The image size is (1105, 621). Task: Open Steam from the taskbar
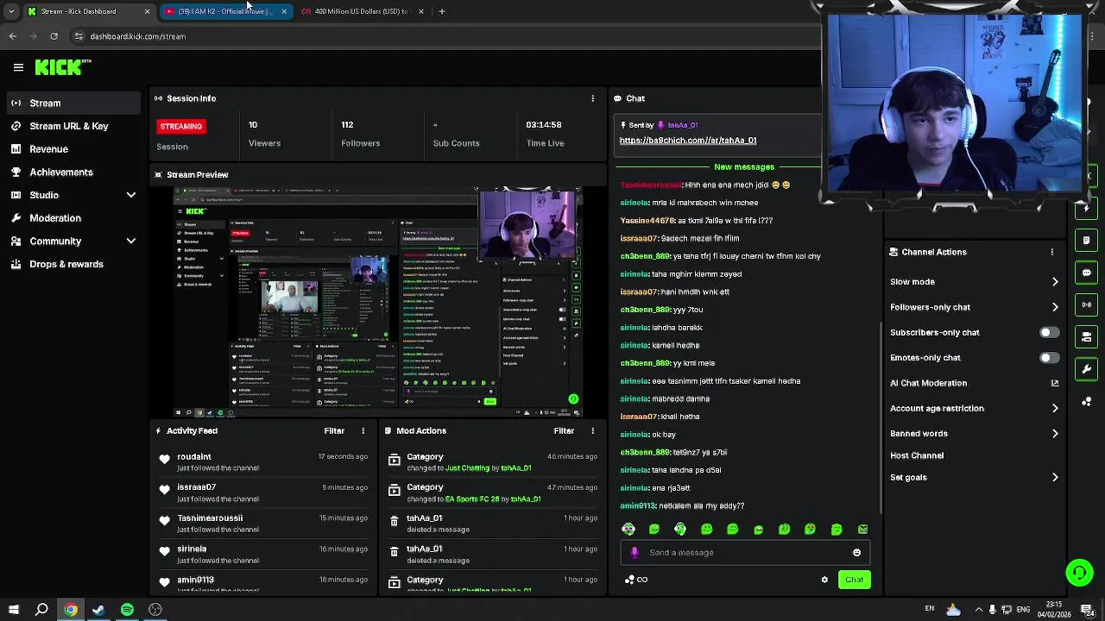tap(98, 610)
